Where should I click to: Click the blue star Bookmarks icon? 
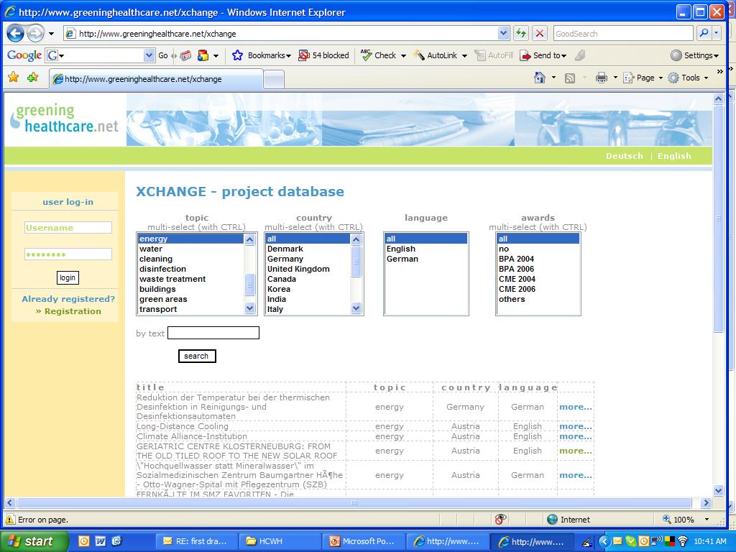click(x=237, y=55)
